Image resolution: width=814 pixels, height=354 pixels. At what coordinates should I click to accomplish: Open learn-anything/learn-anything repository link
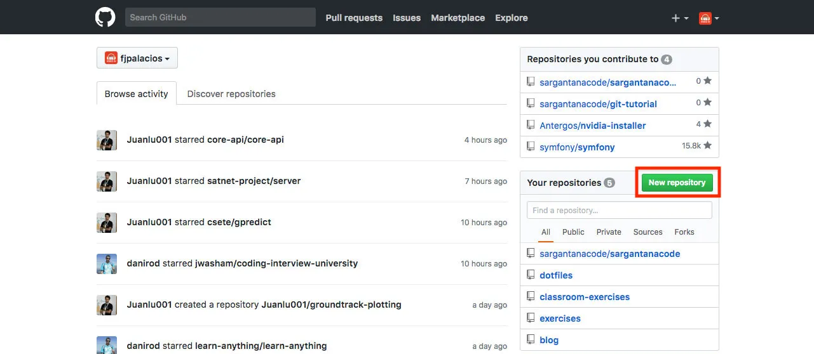click(261, 346)
